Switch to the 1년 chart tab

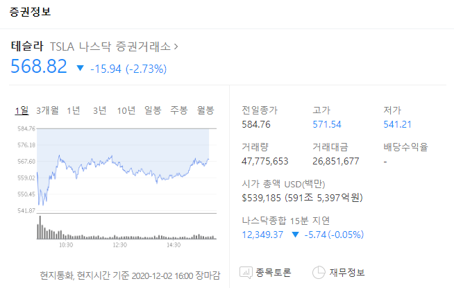tap(74, 110)
